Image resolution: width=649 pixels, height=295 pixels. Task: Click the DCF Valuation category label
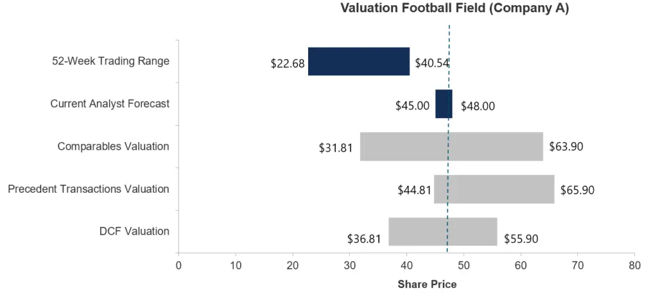coord(134,232)
